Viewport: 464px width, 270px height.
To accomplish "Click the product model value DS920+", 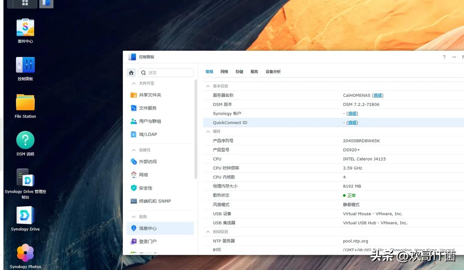I will click(351, 150).
